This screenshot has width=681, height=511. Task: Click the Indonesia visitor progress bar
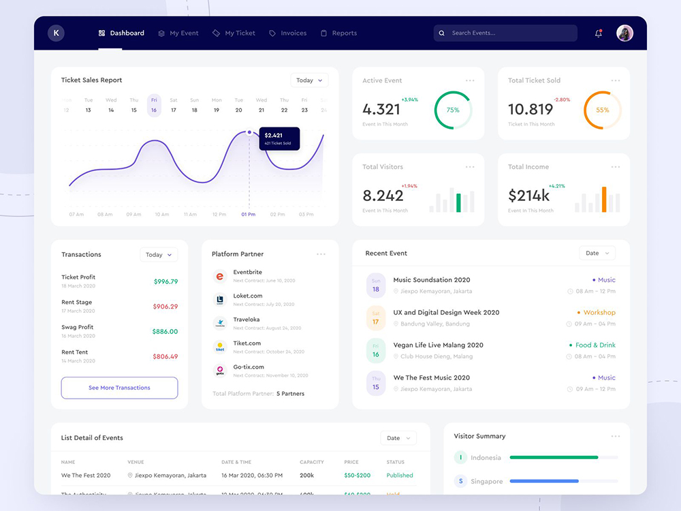(564, 457)
